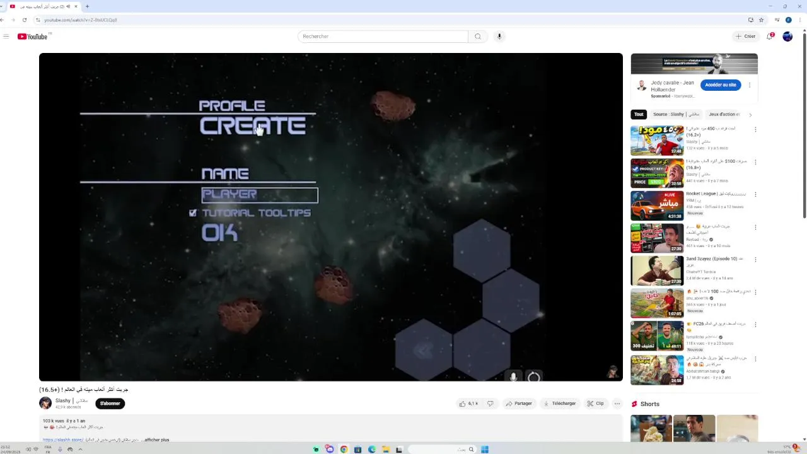Open options for 3and 3zayez video
807x454 pixels.
[755, 260]
